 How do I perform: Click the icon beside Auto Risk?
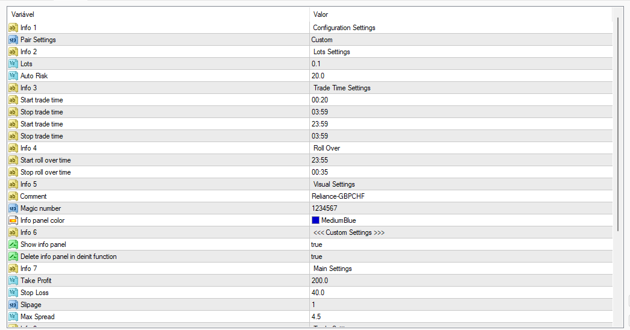(x=13, y=76)
